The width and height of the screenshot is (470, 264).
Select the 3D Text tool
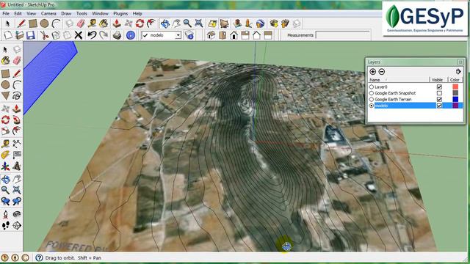tap(17, 166)
